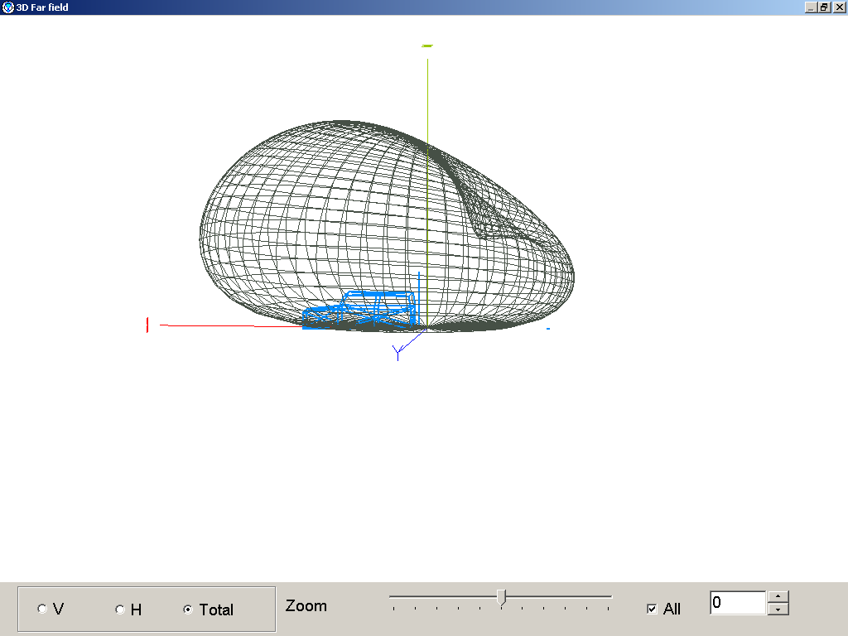Screen dimensions: 848x636
Task: Click the blue antenna wireframe model
Action: pos(362,307)
